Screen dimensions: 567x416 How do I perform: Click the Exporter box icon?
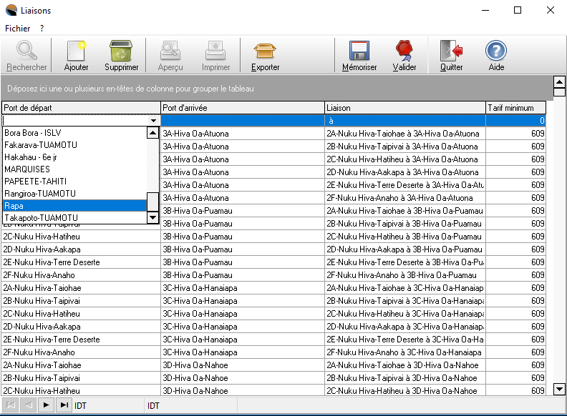(x=265, y=51)
